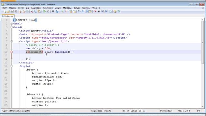Screen dimensions: 206x116
Task: Open the Плагины menu
Action: [86, 8]
